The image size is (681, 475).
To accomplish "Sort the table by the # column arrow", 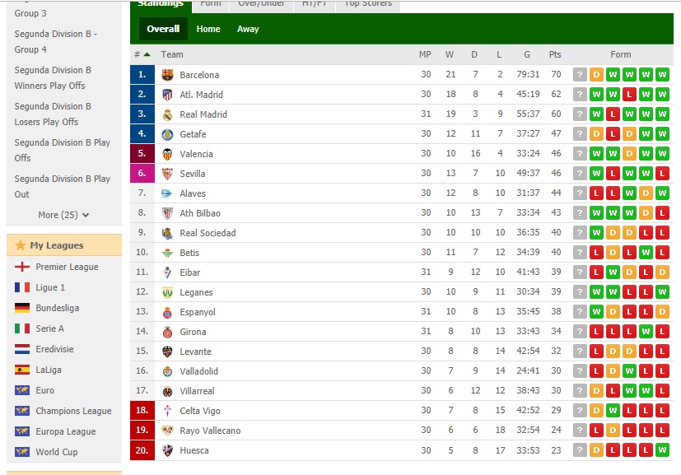I will coord(147,54).
